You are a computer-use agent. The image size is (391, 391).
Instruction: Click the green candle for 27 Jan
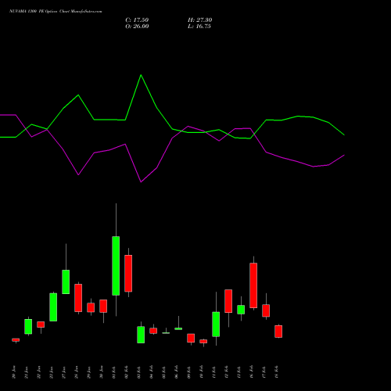tap(66, 282)
